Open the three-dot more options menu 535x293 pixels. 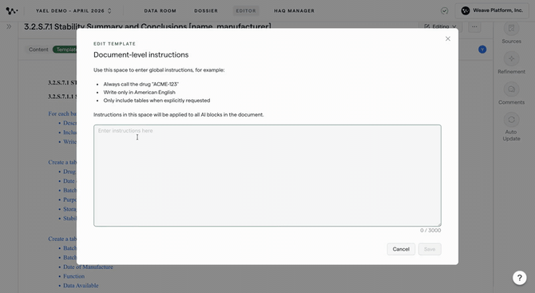[x=474, y=26]
